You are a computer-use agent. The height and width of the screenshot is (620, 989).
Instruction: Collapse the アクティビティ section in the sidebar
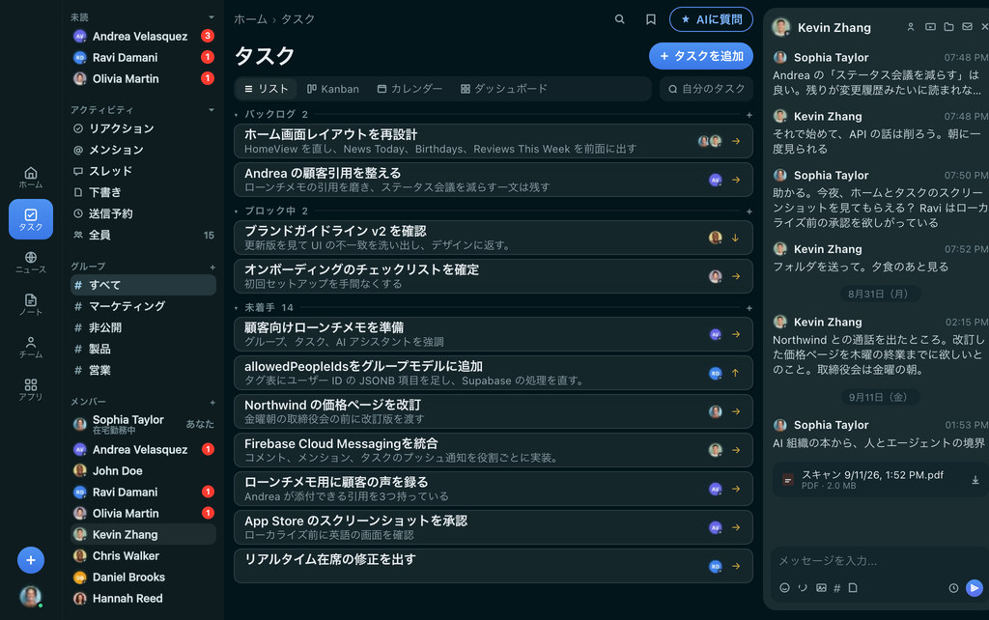[x=212, y=110]
